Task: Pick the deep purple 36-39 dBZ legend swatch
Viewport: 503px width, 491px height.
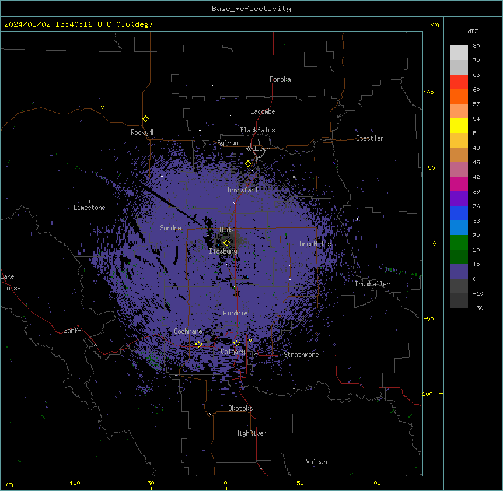Action: click(459, 199)
